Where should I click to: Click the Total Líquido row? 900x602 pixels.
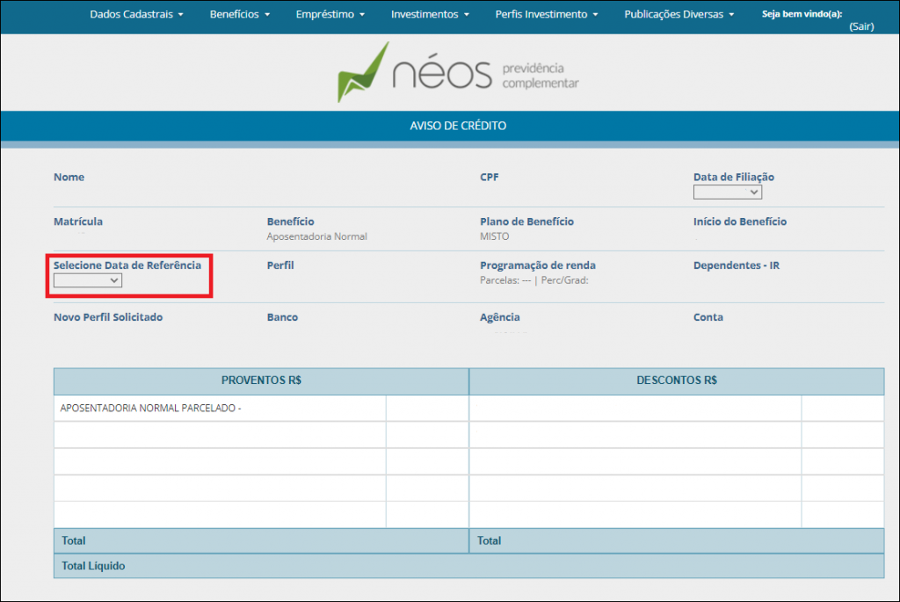point(468,566)
